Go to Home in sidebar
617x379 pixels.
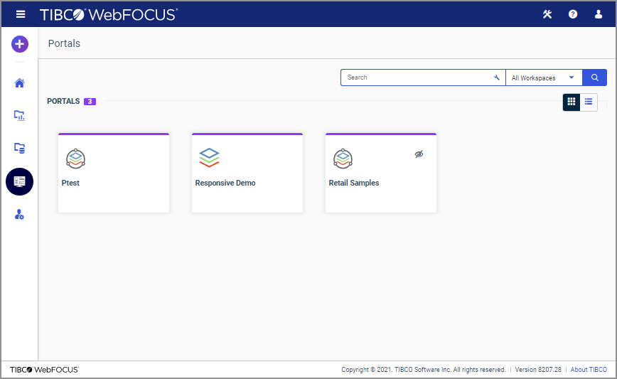coord(19,83)
